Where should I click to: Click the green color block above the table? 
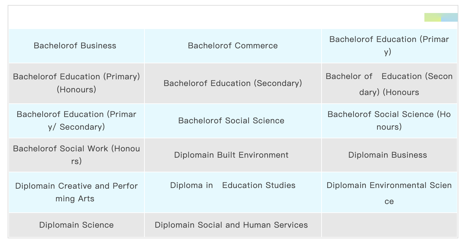click(432, 17)
